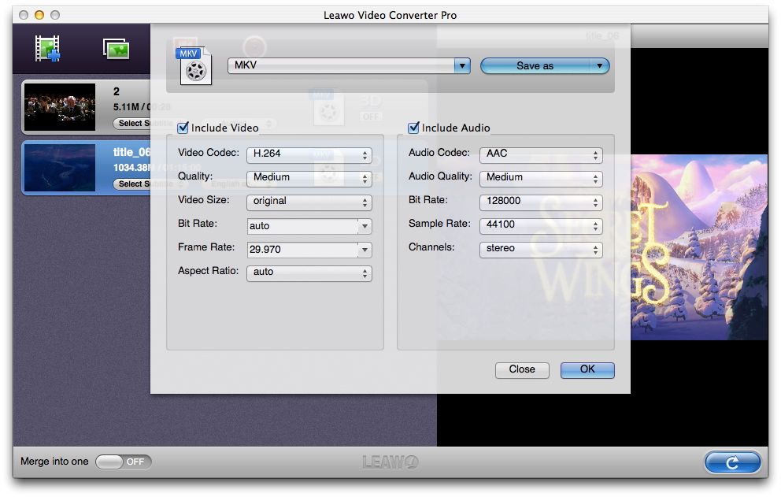This screenshot has height=497, width=781.
Task: Toggle the Include Audio checkbox
Action: tap(413, 128)
